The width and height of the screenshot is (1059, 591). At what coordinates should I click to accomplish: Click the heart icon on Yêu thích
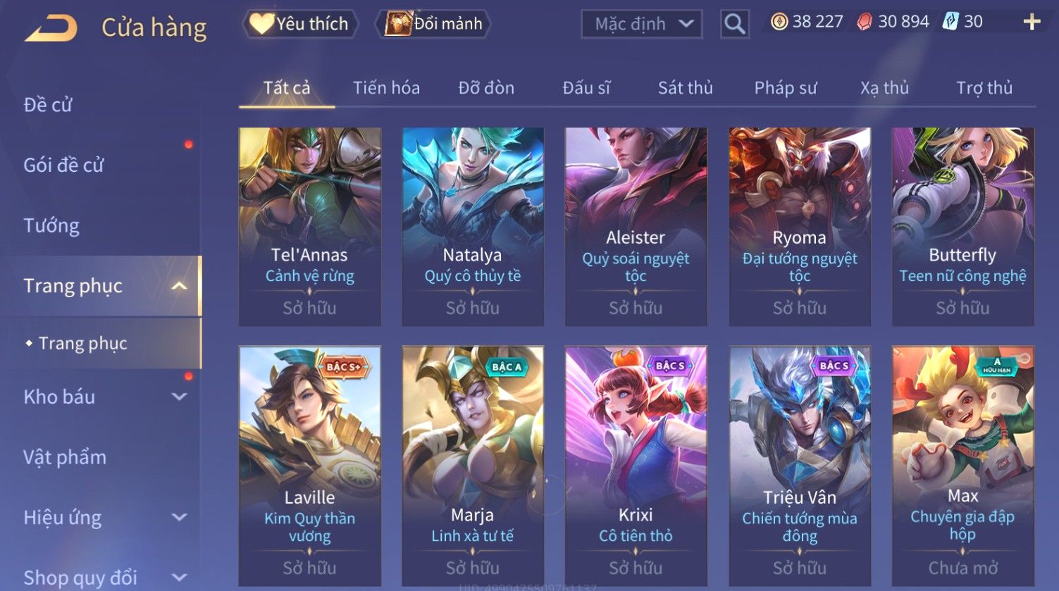(261, 24)
